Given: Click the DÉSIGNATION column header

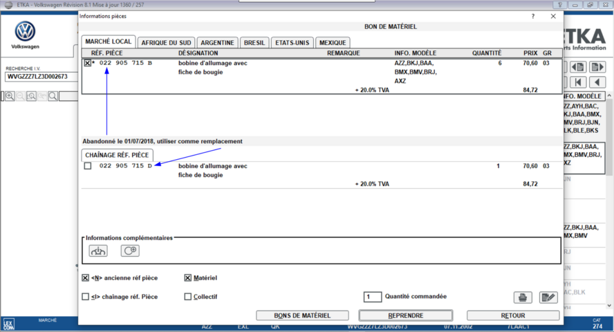Looking at the screenshot, I should pos(198,53).
